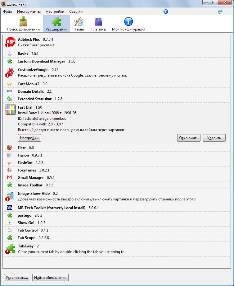
Task: Click the Adblock Plus ABP icon
Action: (x=11, y=42)
